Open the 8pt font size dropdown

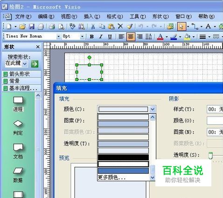82,37
